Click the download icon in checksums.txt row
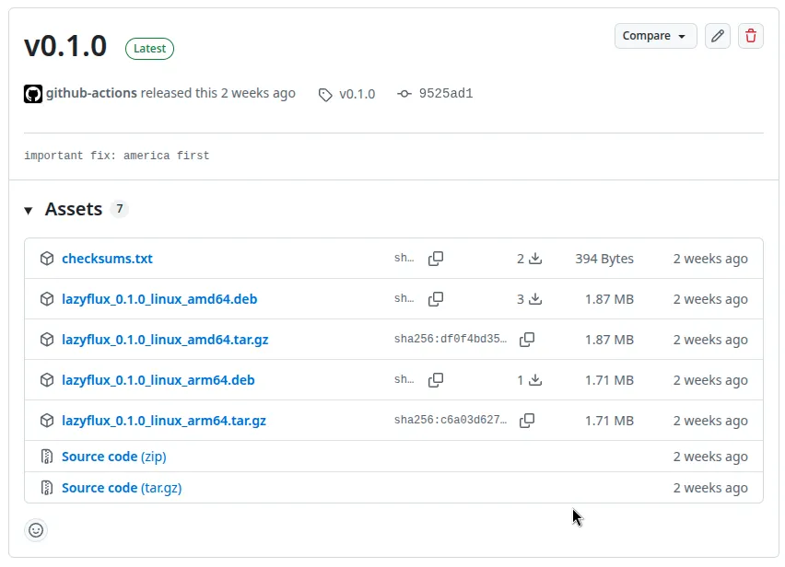The width and height of the screenshot is (785, 567). 535,259
